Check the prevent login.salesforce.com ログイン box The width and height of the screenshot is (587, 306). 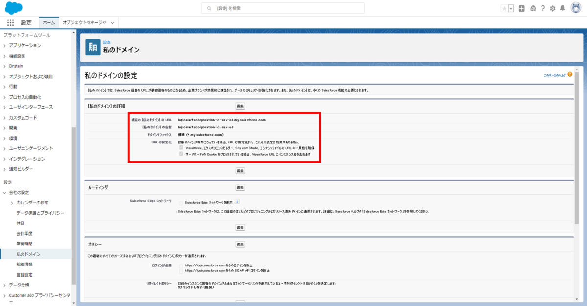[x=181, y=265]
